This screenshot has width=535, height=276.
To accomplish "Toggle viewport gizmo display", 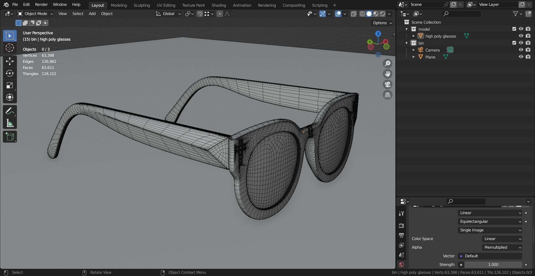I will tap(322, 14).
